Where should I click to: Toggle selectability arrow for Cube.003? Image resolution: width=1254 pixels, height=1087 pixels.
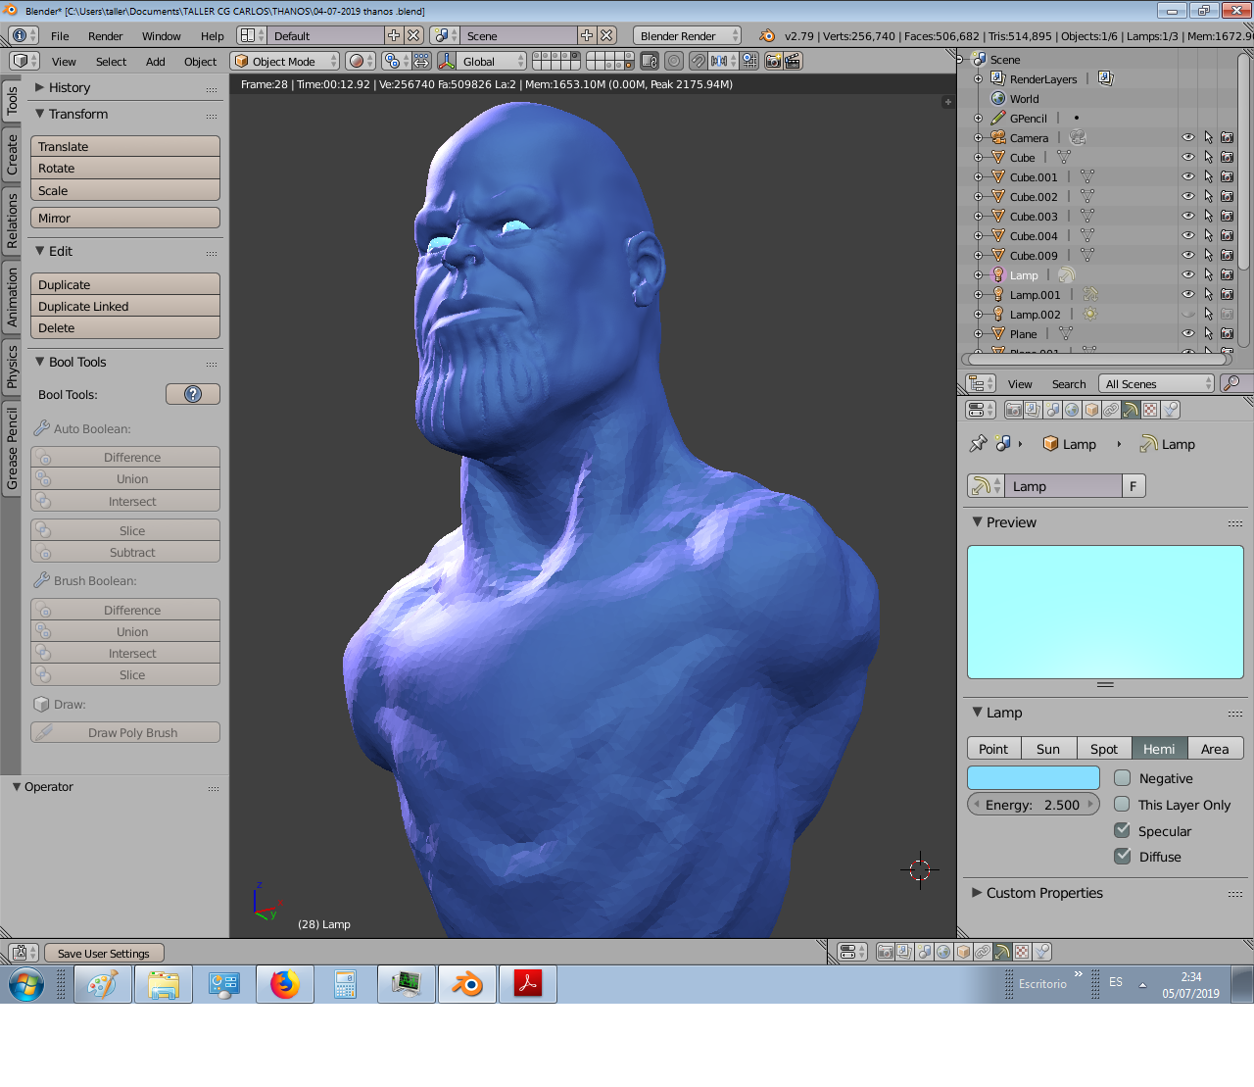pos(1208,216)
